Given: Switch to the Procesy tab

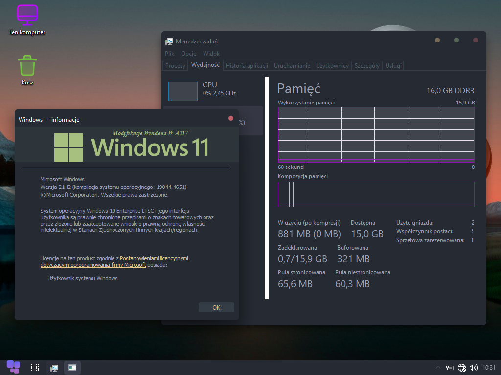Looking at the screenshot, I should pyautogui.click(x=175, y=66).
